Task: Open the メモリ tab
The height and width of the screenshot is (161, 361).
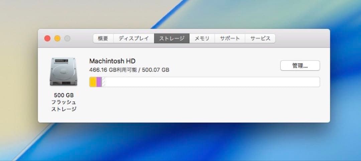Action: point(202,38)
